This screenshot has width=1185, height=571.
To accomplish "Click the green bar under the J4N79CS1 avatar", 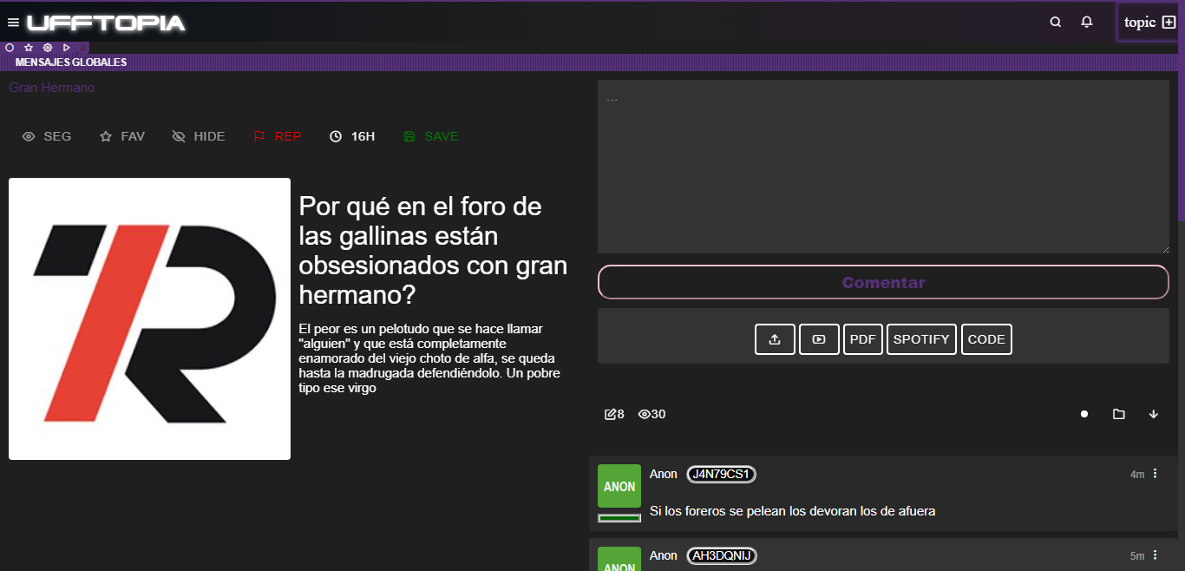I will click(619, 518).
